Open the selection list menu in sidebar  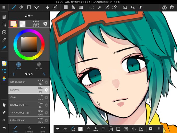[4, 25]
